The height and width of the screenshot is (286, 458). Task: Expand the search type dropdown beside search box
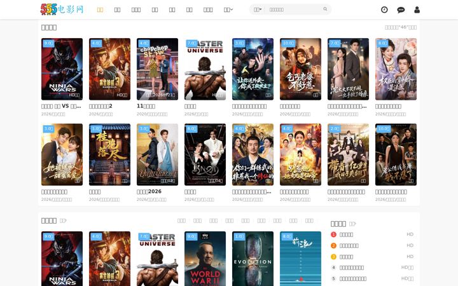[258, 10]
